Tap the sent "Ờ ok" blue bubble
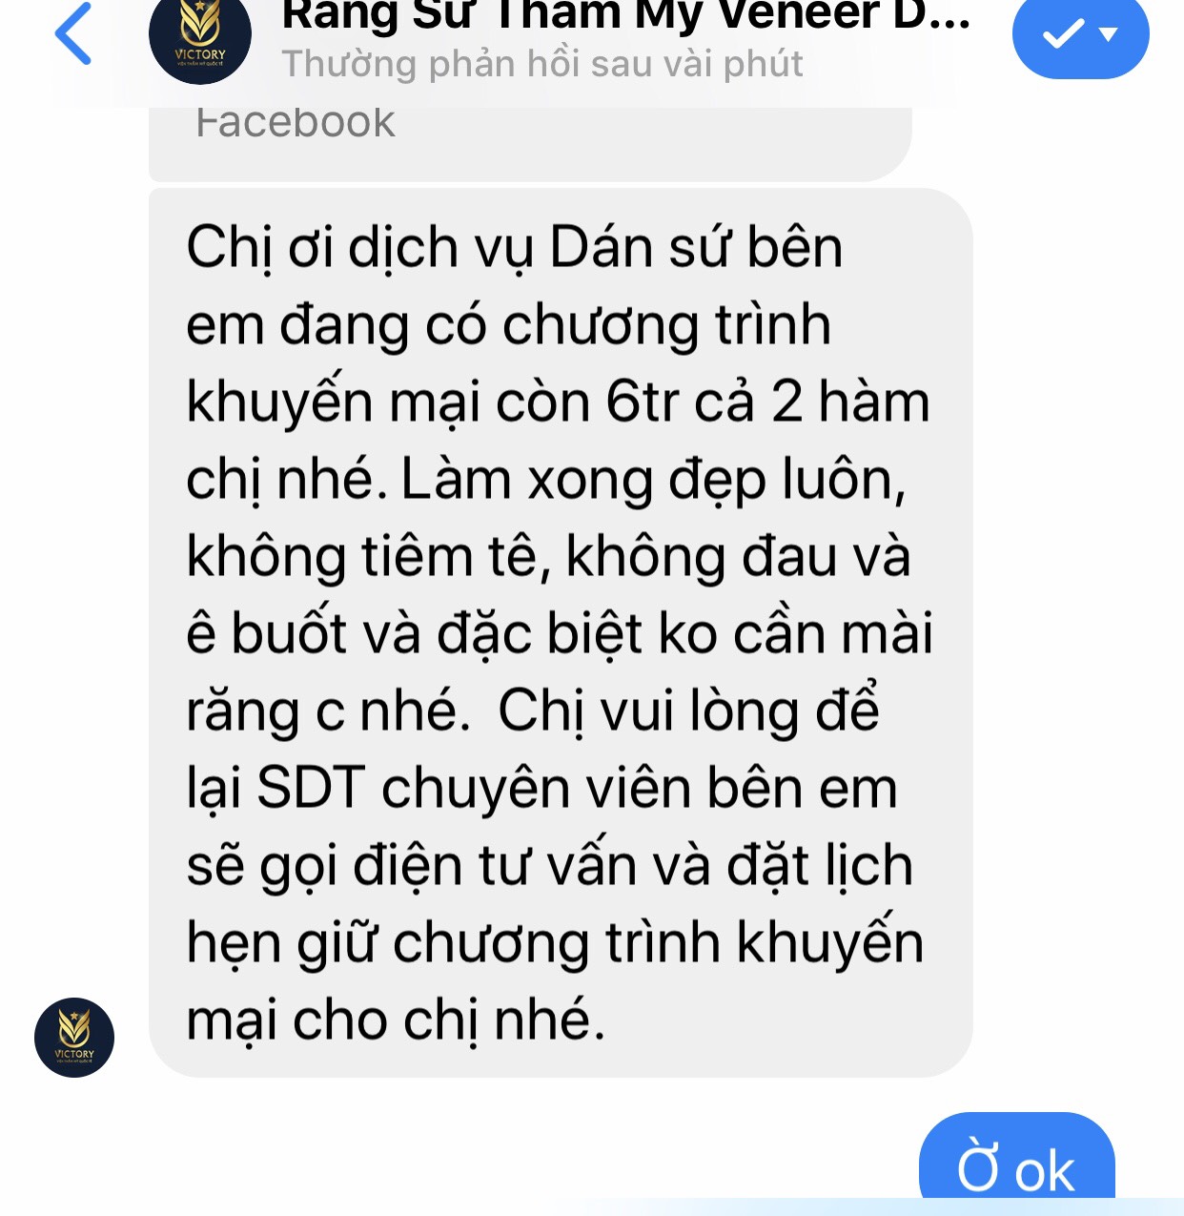 pyautogui.click(x=1016, y=1158)
